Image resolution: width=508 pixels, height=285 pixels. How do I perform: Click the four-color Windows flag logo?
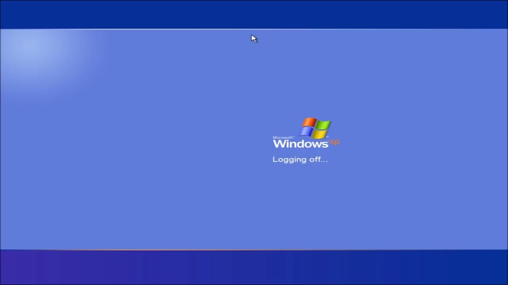tap(316, 128)
